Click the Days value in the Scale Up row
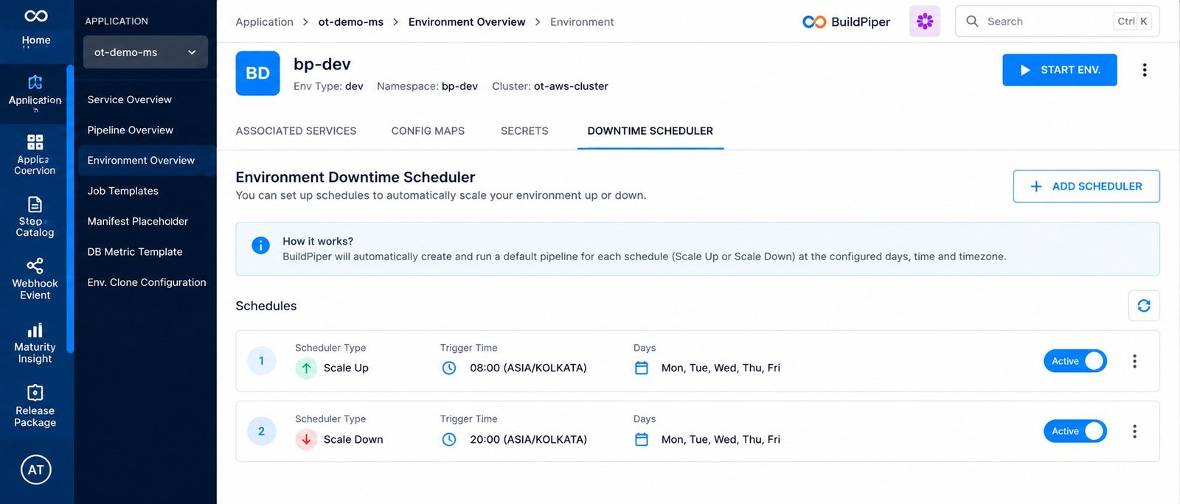 coord(721,368)
